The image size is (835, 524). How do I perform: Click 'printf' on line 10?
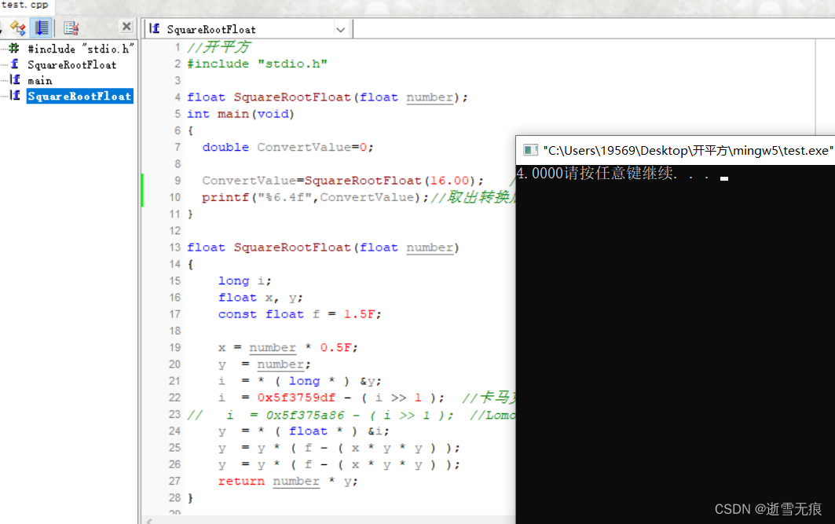click(x=225, y=197)
